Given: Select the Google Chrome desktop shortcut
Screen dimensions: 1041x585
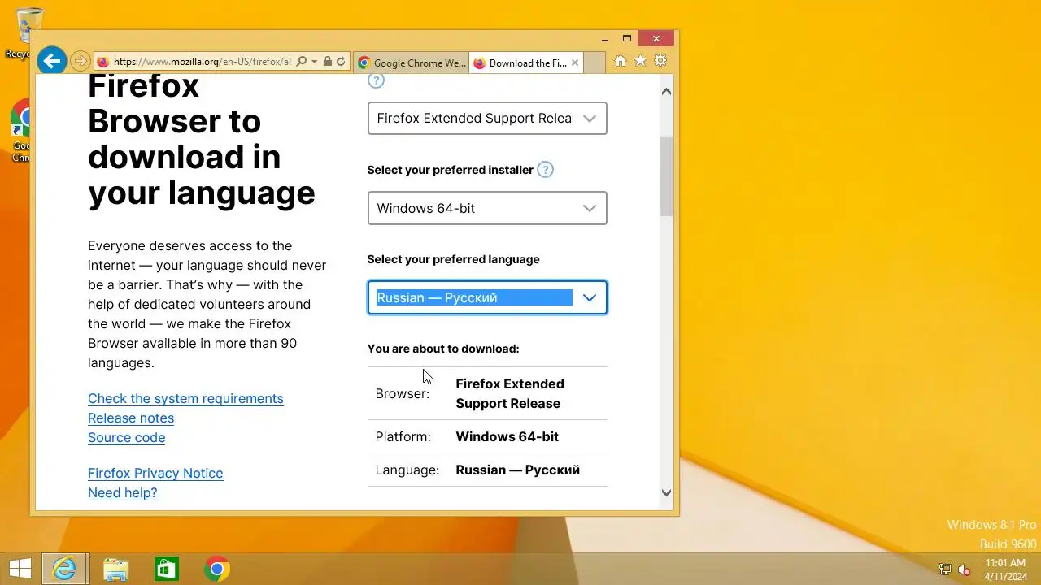Looking at the screenshot, I should click(22, 130).
